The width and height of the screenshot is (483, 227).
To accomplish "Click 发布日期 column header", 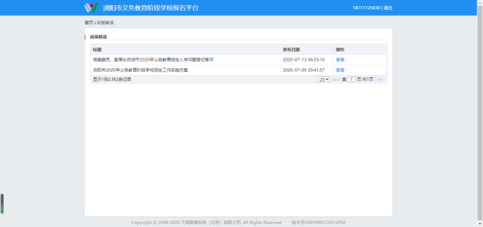I will [292, 50].
